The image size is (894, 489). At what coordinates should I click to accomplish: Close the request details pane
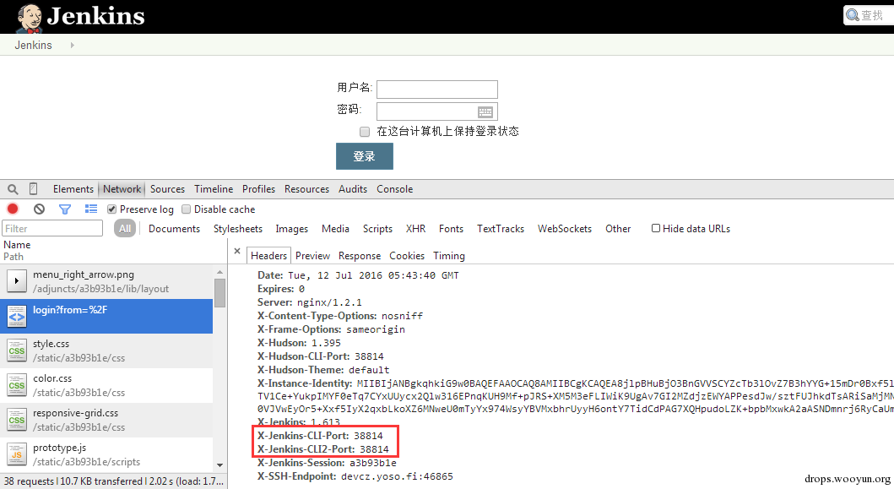point(237,251)
